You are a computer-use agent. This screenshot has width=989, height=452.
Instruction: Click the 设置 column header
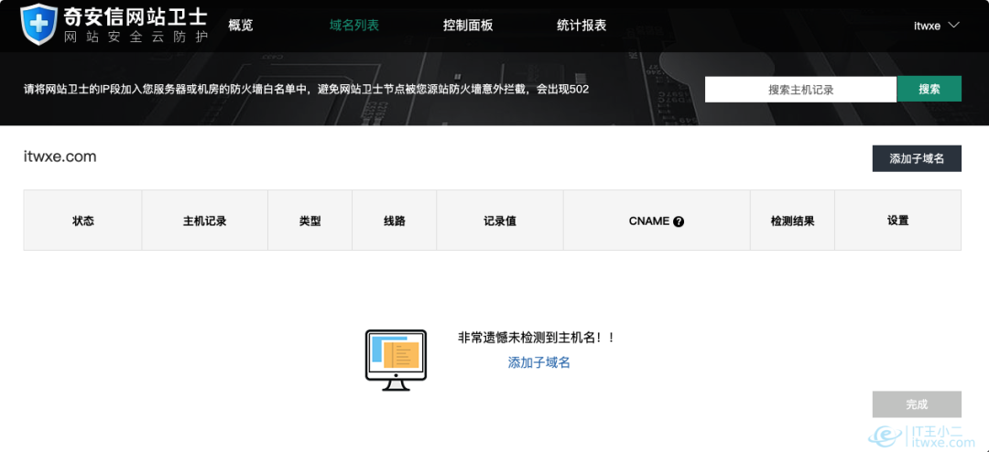pos(897,221)
